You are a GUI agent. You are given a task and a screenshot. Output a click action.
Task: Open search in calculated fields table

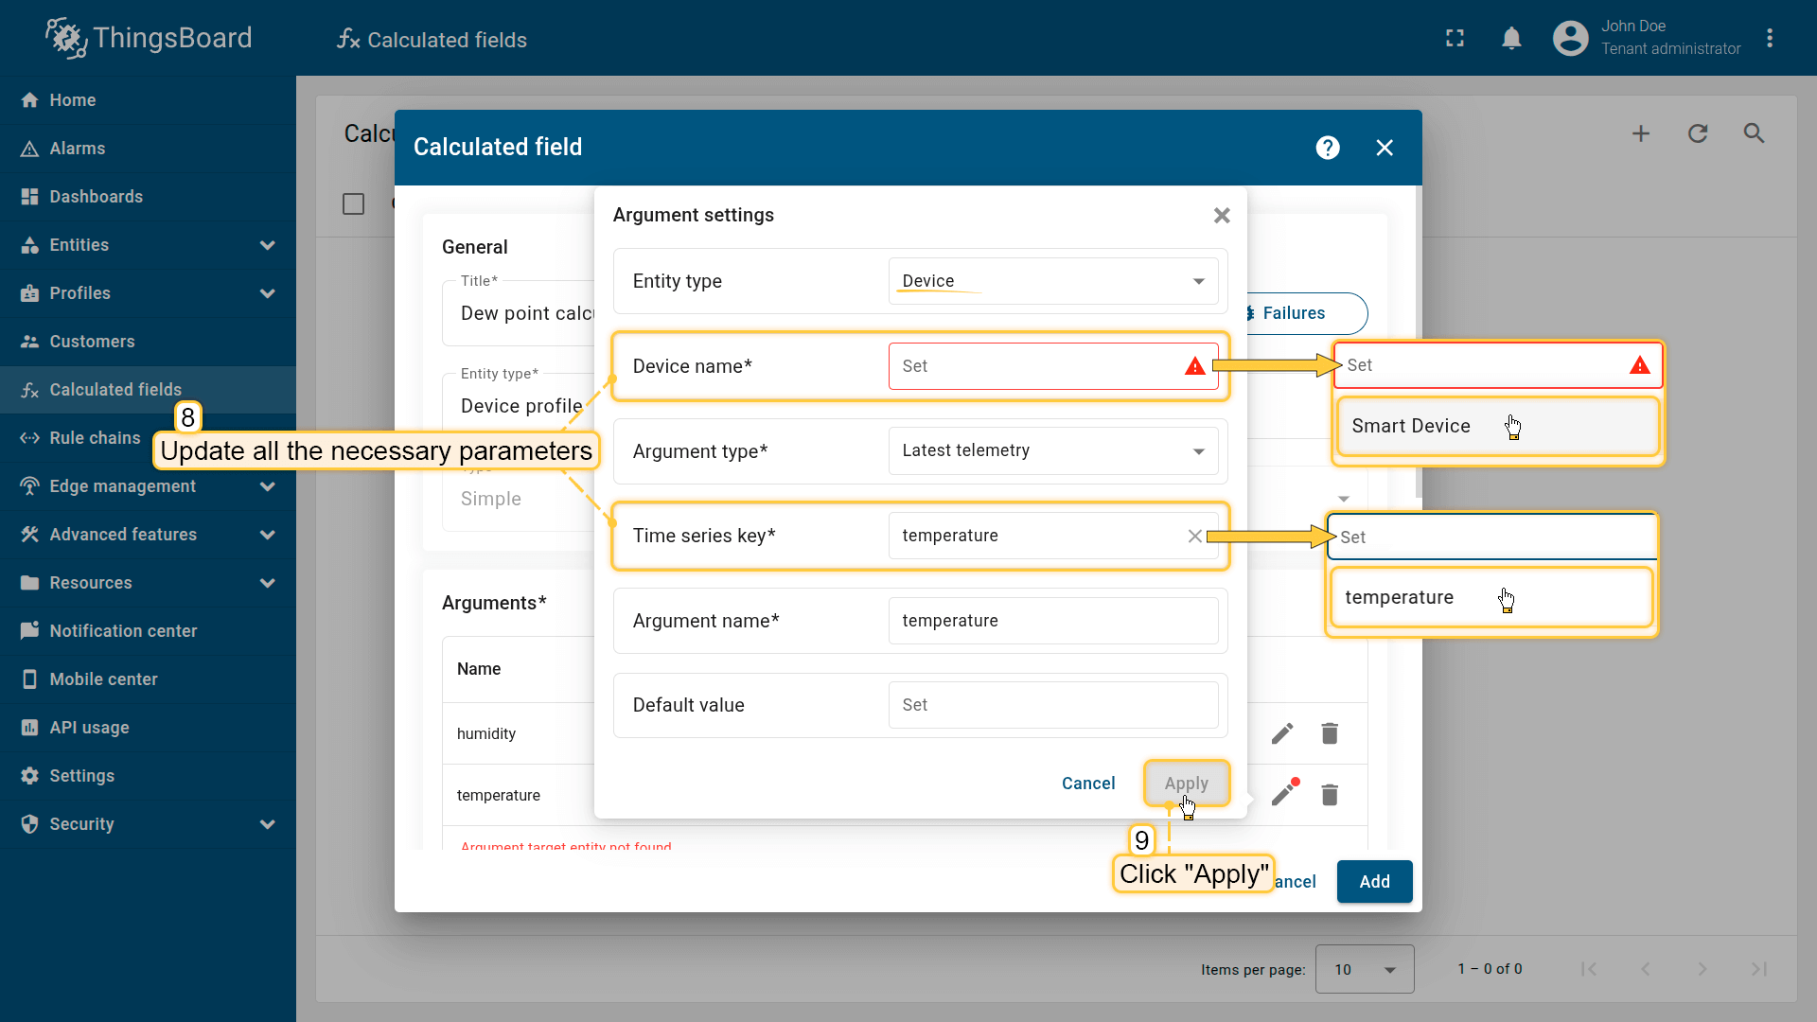coord(1754,133)
